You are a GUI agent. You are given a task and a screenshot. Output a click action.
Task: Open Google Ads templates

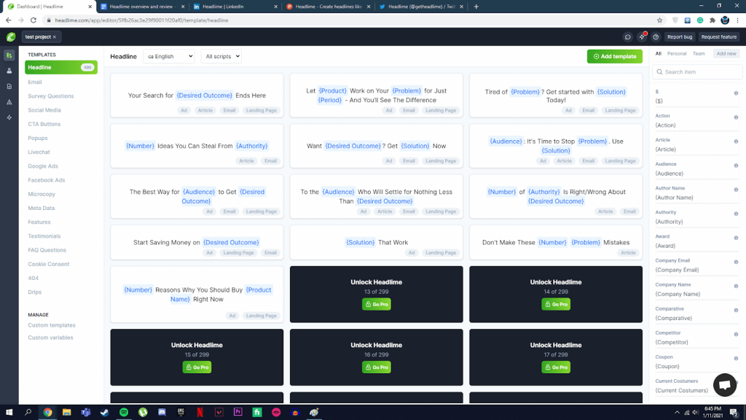tap(43, 166)
